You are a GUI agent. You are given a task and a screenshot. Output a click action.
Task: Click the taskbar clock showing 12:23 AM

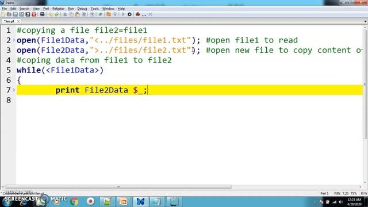coord(354,202)
